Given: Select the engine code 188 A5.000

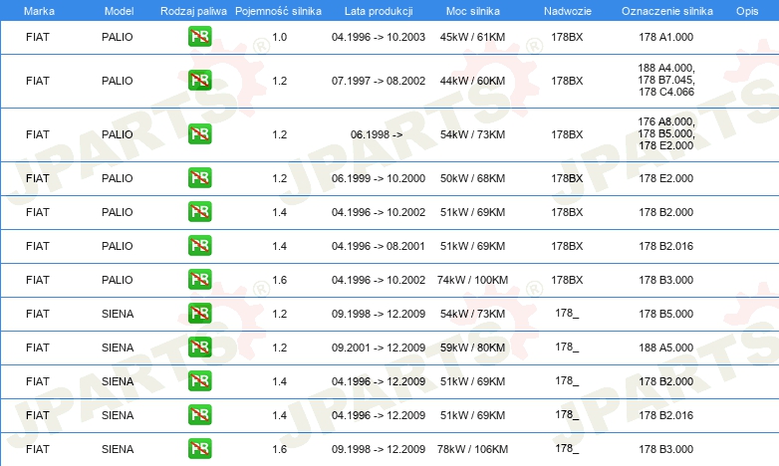Looking at the screenshot, I should tap(666, 348).
